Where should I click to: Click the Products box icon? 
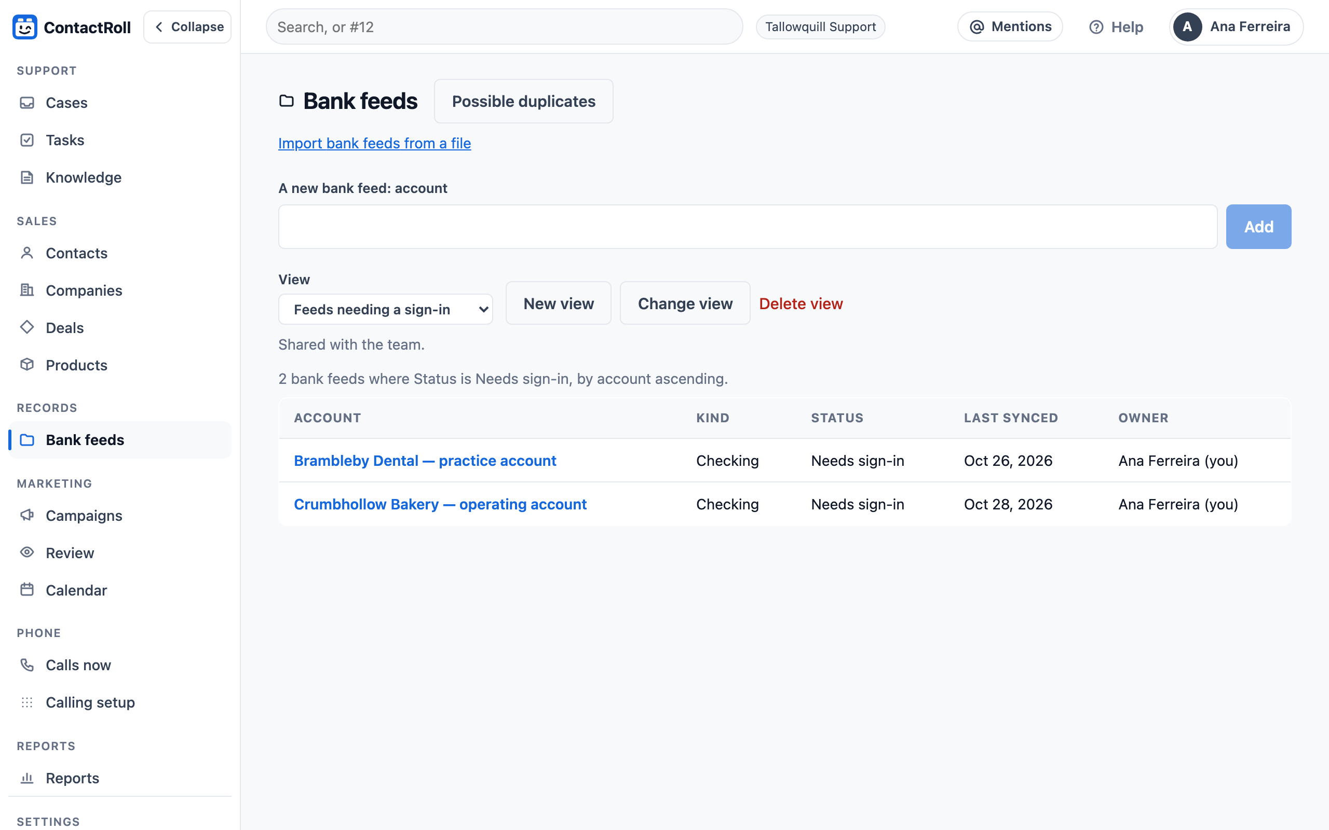[27, 365]
